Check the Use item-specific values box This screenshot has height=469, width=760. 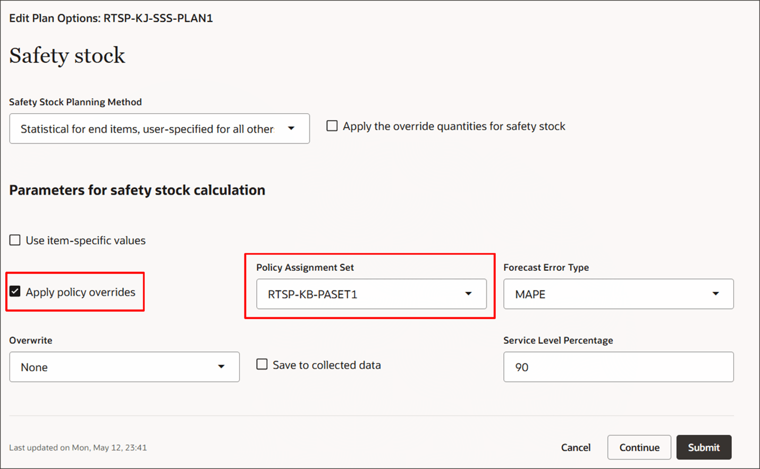tap(14, 240)
